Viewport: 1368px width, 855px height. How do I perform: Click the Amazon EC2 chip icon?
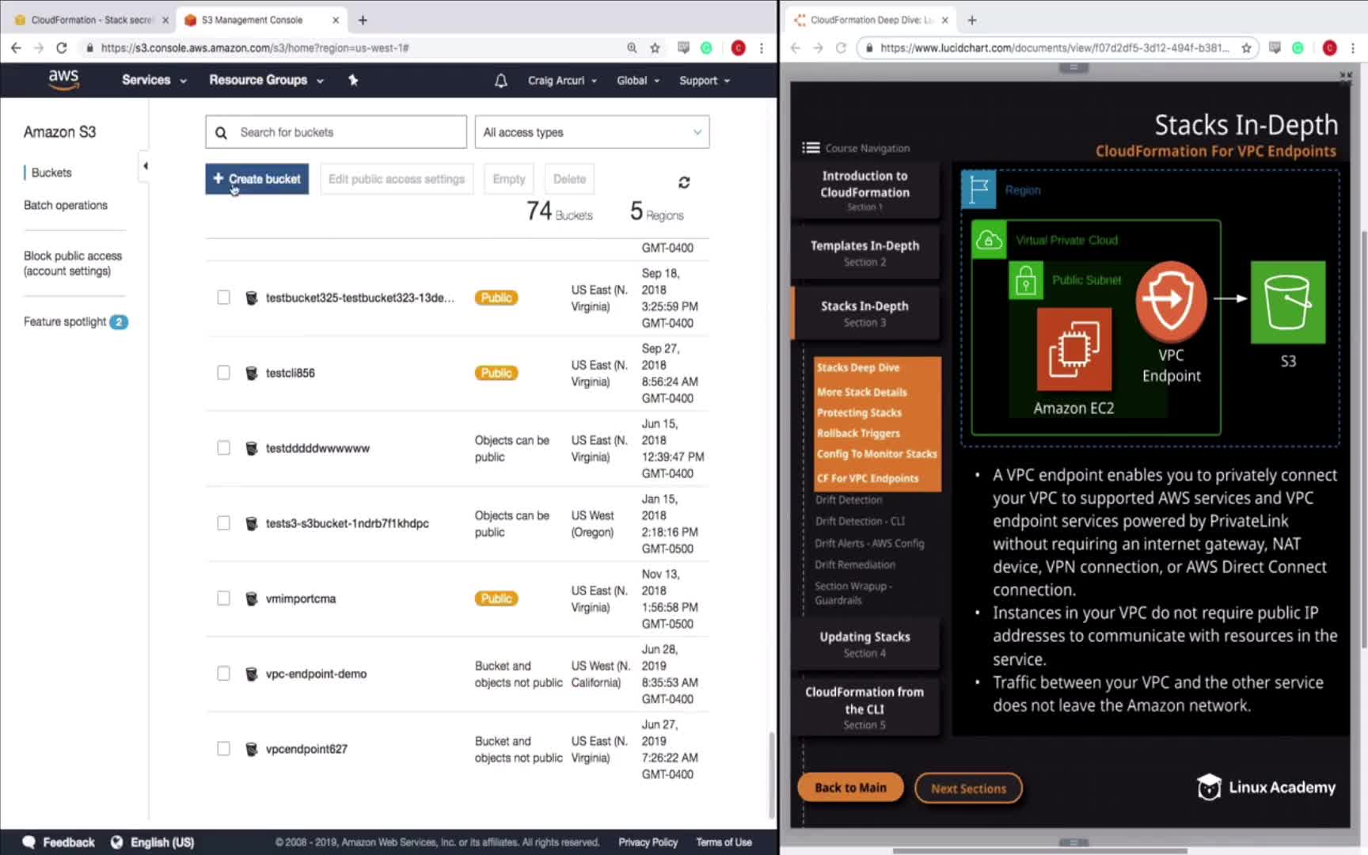click(x=1074, y=349)
